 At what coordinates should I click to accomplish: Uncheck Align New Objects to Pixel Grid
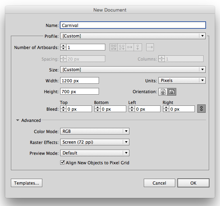pyautogui.click(x=63, y=163)
